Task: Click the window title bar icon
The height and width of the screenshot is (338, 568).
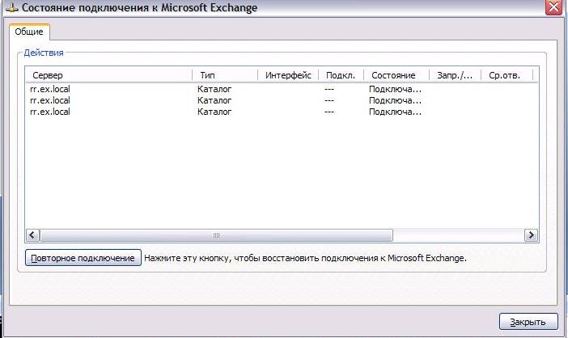Action: (12, 7)
